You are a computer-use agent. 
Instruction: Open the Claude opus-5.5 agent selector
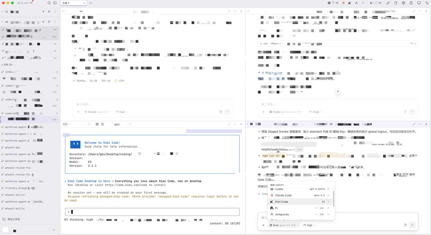tap(98, 112)
